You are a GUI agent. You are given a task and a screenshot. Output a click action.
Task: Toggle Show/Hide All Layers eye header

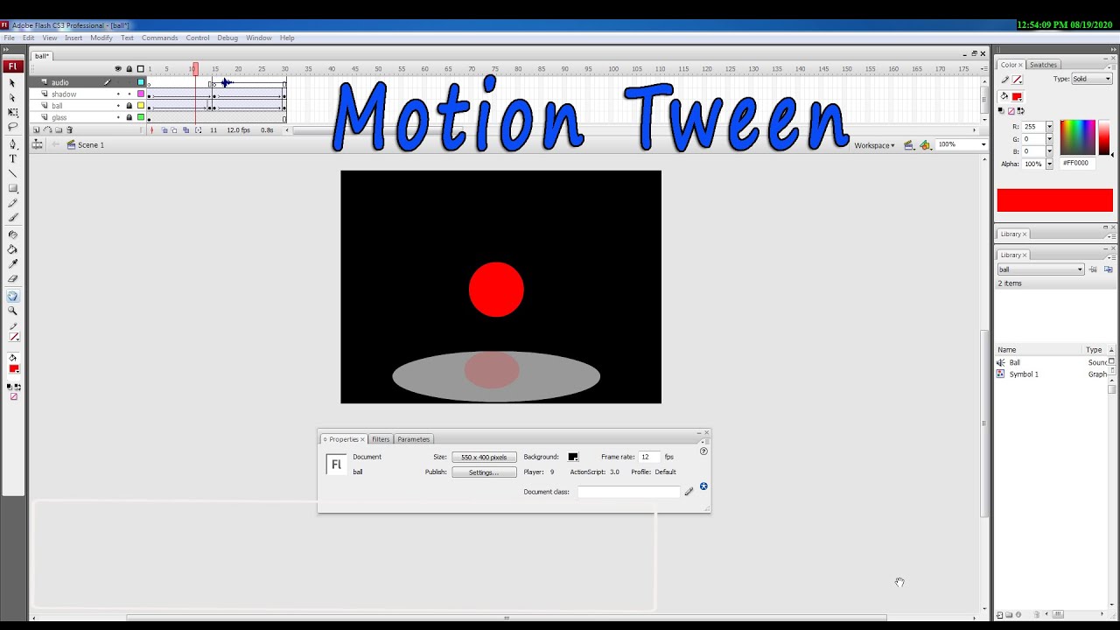118,69
